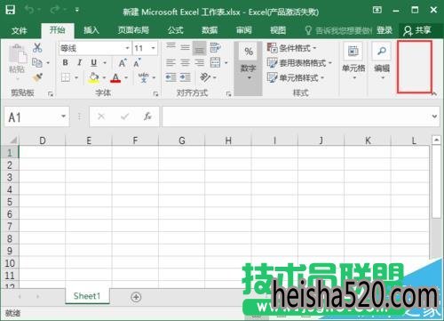Open 套用表格格式 table formats
Screen dimensions: 444x321
tap(299, 63)
